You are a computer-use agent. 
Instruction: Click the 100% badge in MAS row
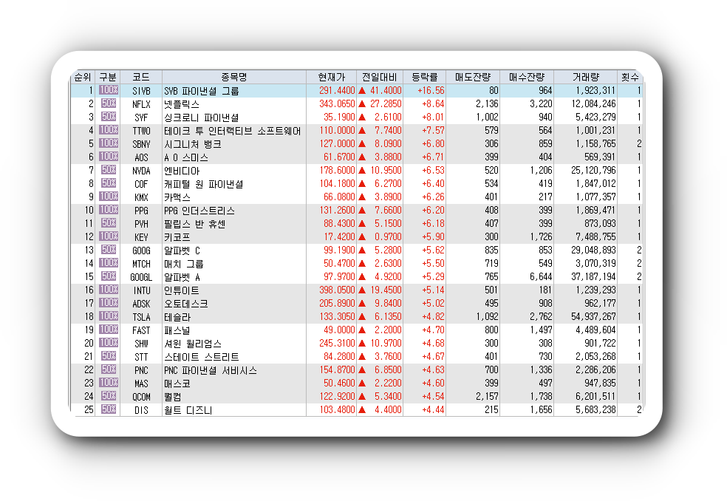[109, 383]
